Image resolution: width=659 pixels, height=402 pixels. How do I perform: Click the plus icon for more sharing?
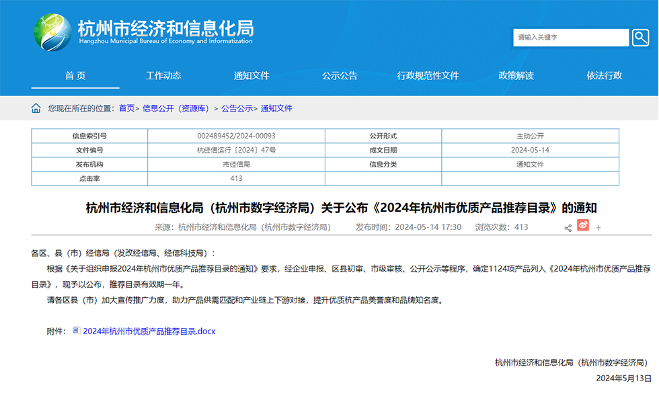point(598,228)
